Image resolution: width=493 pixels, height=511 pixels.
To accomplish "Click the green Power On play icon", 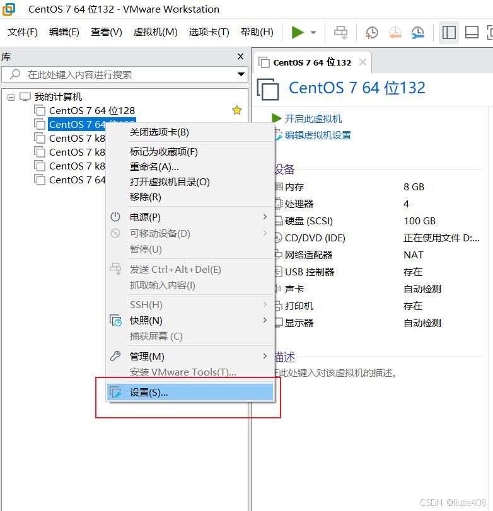I will click(298, 32).
